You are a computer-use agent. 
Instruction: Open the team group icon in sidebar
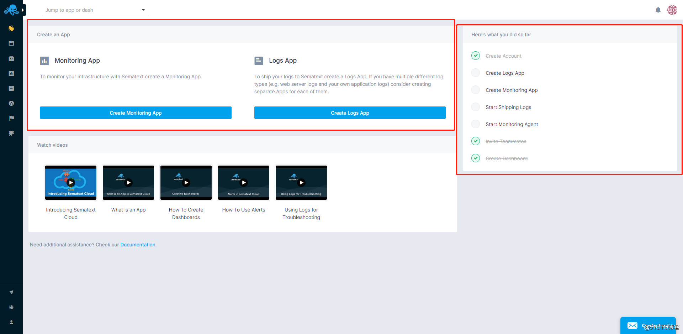pos(11,307)
